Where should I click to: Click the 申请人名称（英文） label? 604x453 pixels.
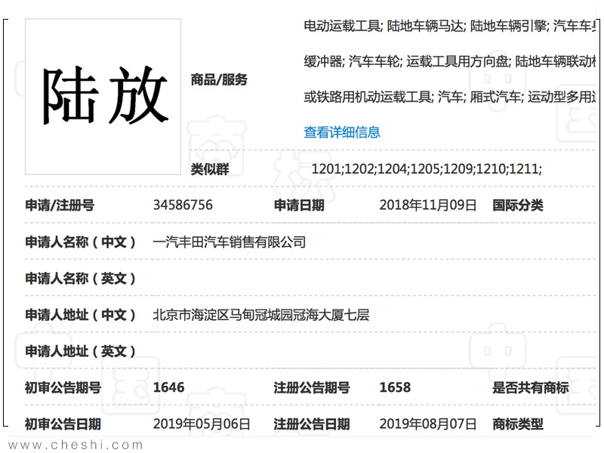coord(80,278)
